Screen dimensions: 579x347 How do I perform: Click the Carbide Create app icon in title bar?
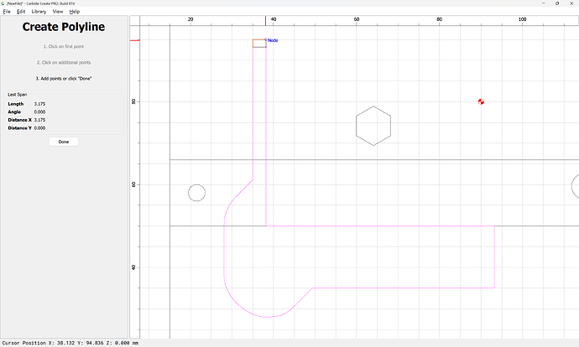3,3
